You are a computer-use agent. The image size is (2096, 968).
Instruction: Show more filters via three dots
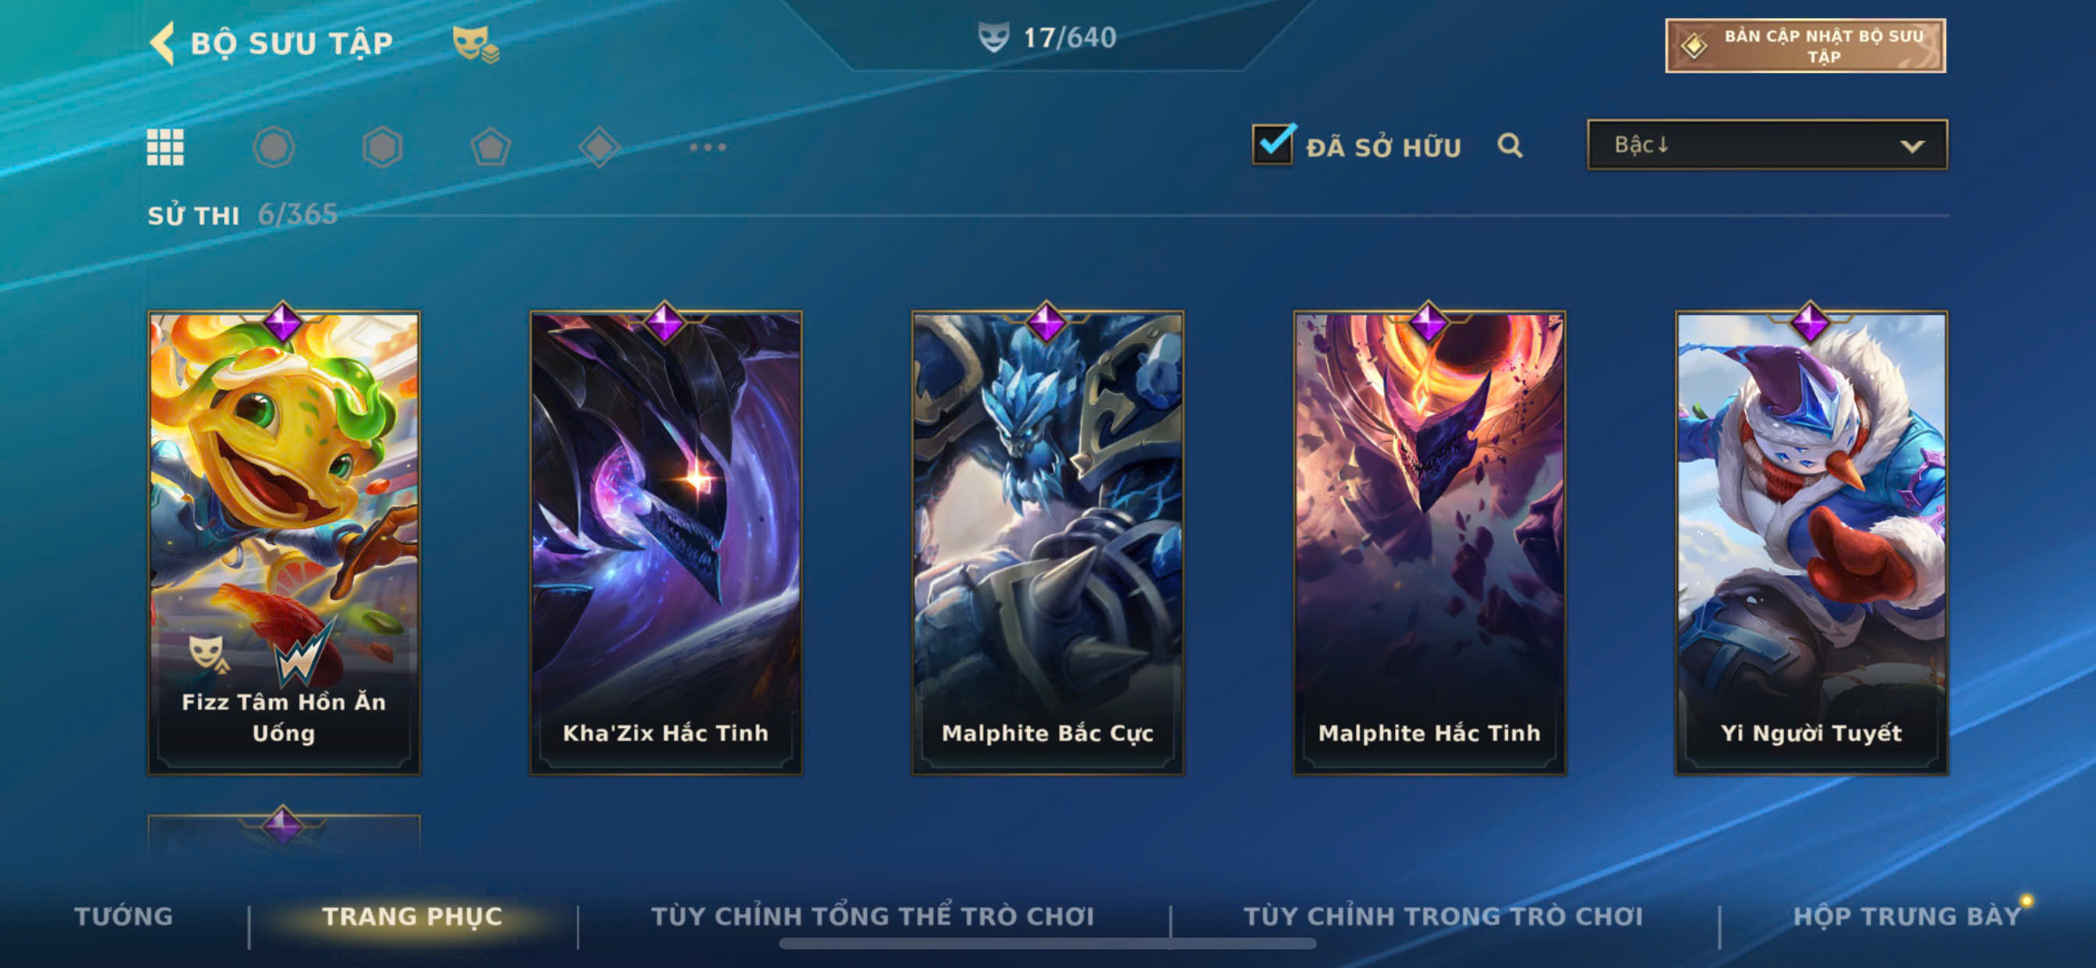707,147
